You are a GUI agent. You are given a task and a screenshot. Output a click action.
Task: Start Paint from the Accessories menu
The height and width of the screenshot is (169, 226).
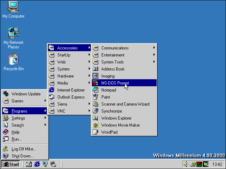tap(124, 97)
